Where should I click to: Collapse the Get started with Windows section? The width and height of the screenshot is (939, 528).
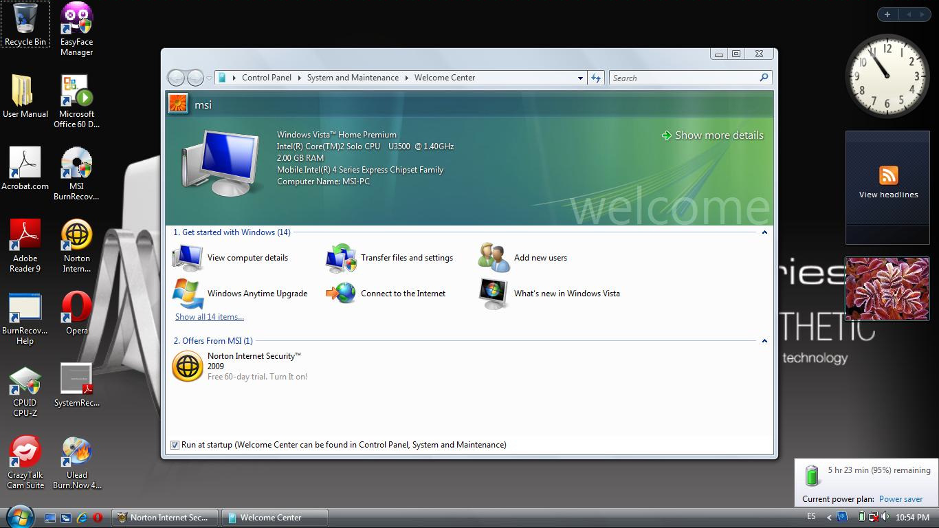pos(764,232)
